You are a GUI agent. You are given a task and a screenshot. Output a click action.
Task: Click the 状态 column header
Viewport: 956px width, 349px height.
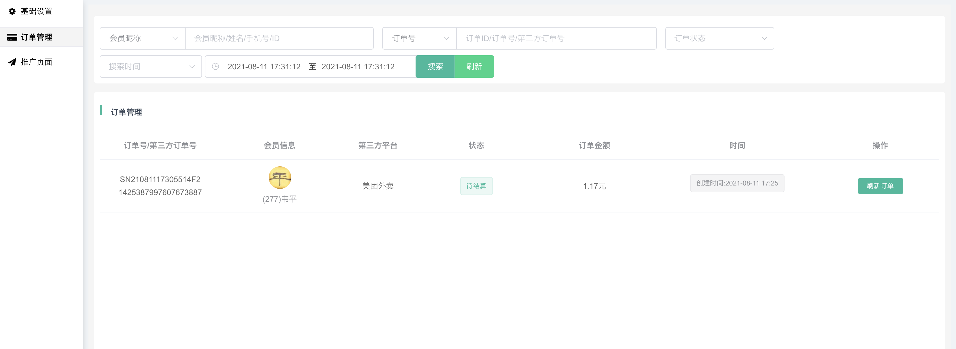(476, 145)
